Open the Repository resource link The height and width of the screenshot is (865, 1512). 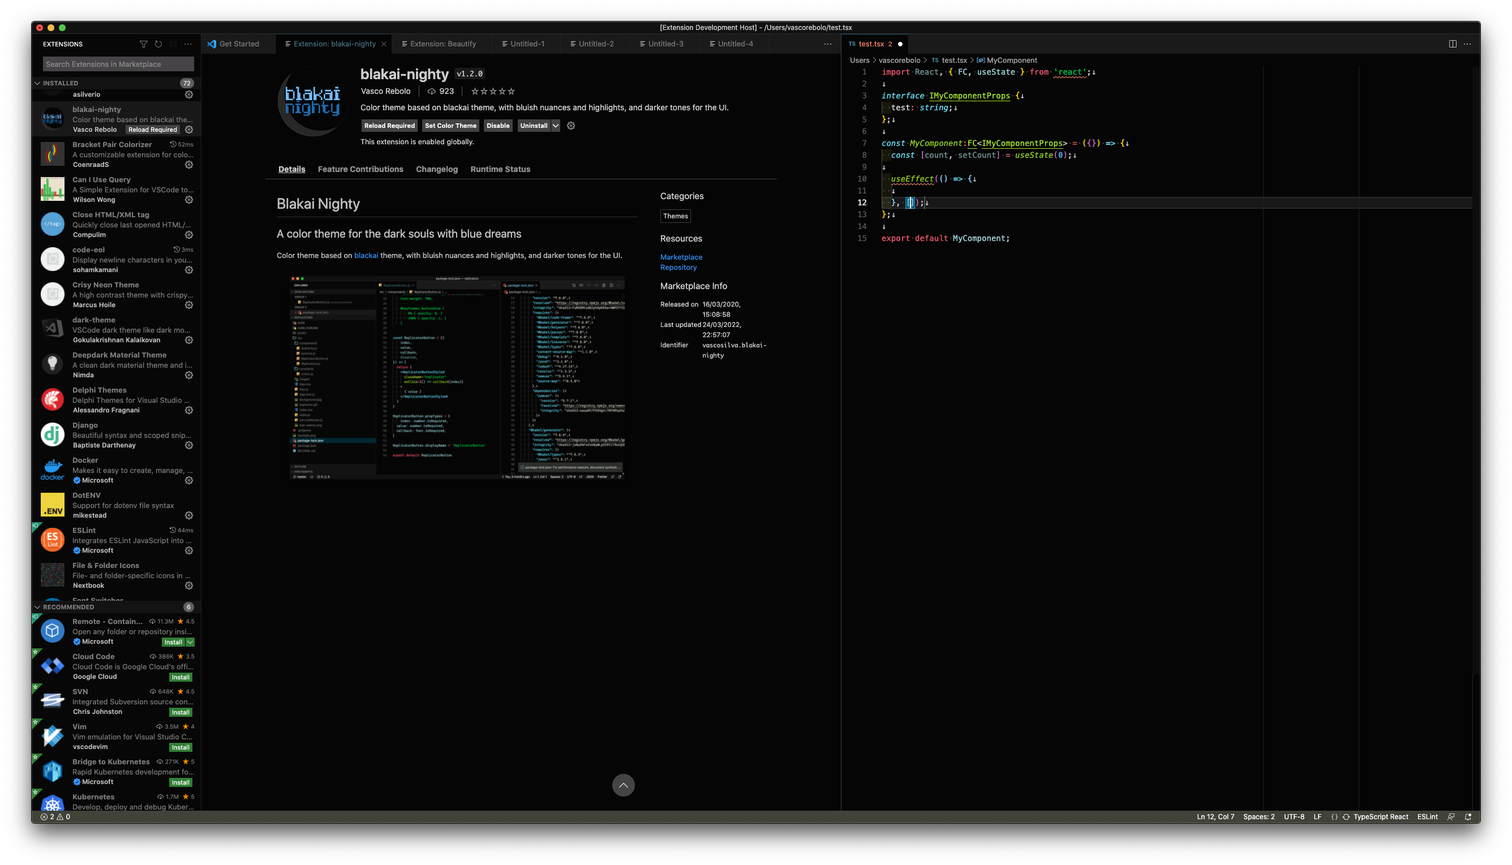(x=678, y=268)
